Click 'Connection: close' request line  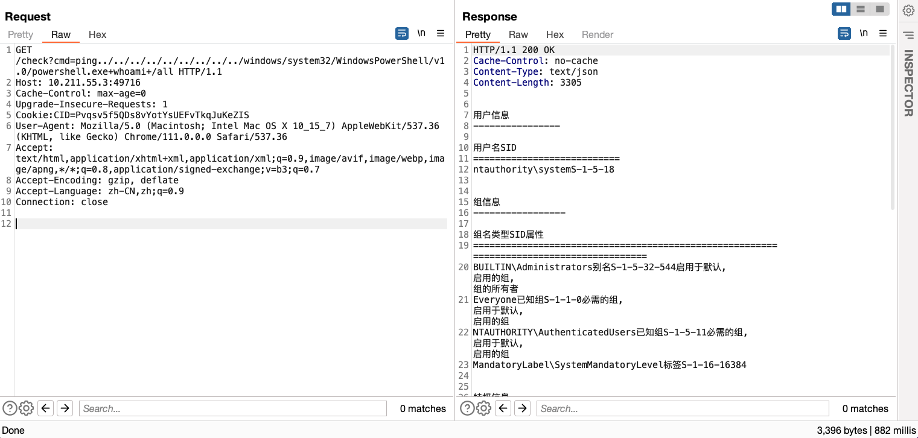(62, 202)
